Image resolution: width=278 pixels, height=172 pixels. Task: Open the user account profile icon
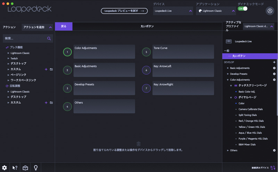[x=270, y=11]
